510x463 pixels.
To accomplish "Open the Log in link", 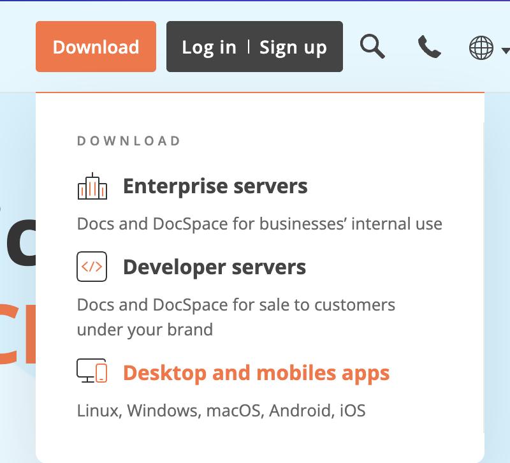I will point(209,47).
